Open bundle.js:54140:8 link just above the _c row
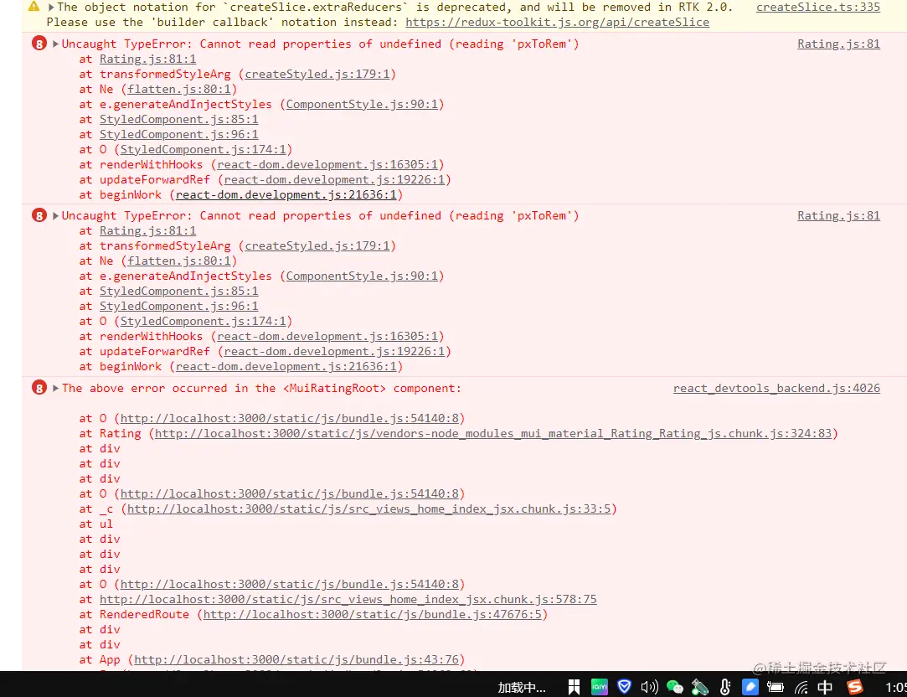The height and width of the screenshot is (697, 907). pyautogui.click(x=289, y=493)
